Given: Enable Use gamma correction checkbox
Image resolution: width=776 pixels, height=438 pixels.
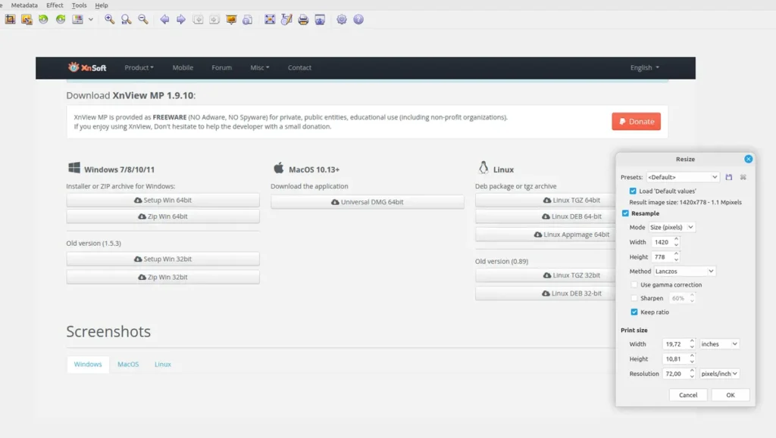Looking at the screenshot, I should pyautogui.click(x=634, y=284).
